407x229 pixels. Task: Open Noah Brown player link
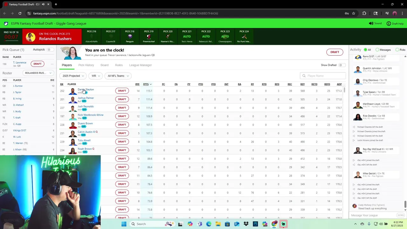pos(85,149)
